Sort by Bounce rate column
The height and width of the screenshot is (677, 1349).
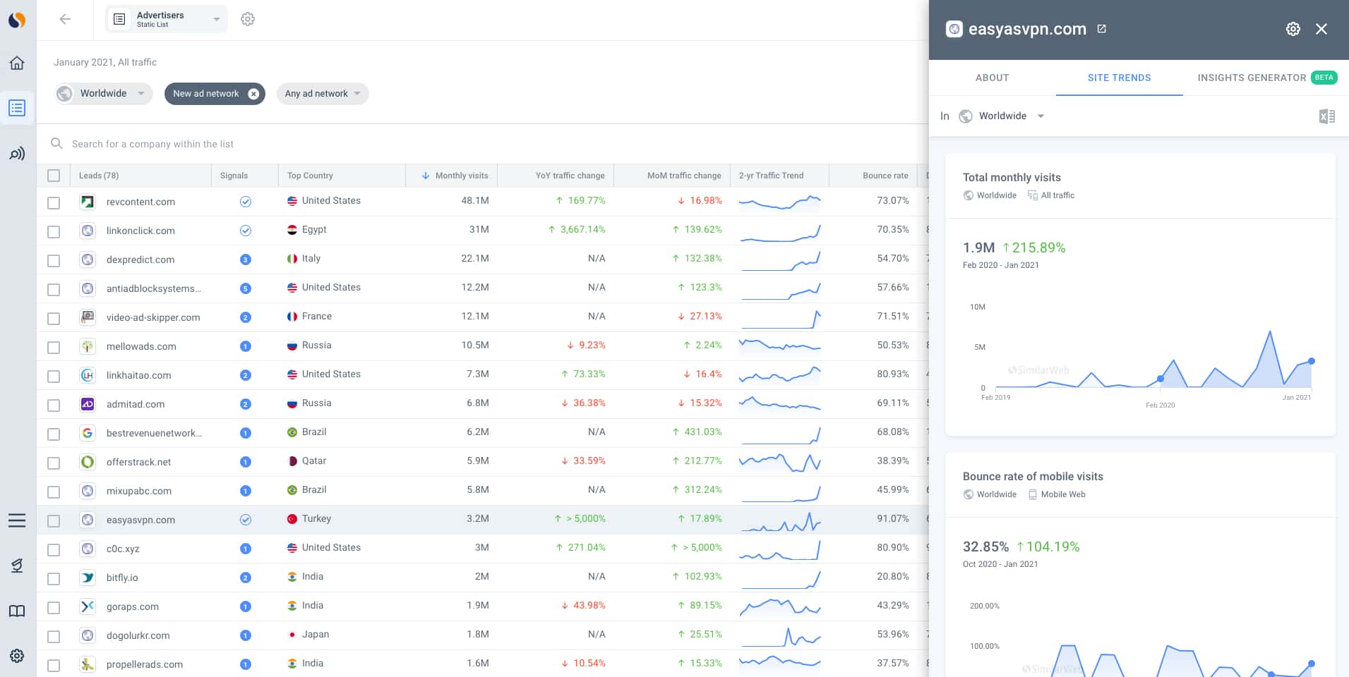(885, 176)
